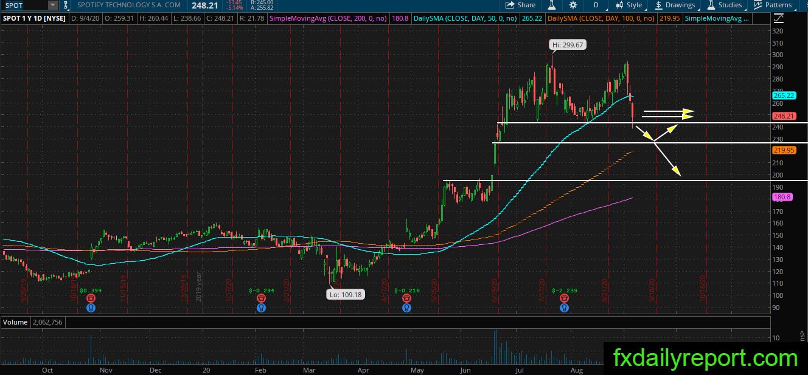This screenshot has height=375, width=808.
Task: Click the lightbulb icon under $-0.294 earnings
Action: pyautogui.click(x=260, y=308)
